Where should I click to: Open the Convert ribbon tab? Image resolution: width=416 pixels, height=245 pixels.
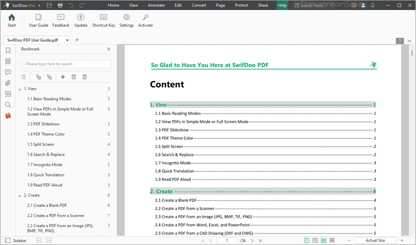click(x=199, y=5)
